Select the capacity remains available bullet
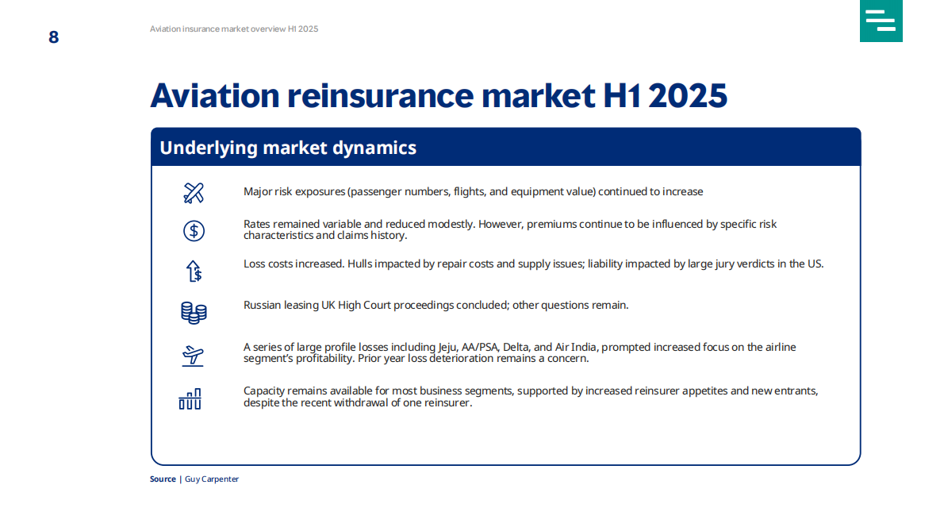944x531 pixels. click(x=530, y=396)
